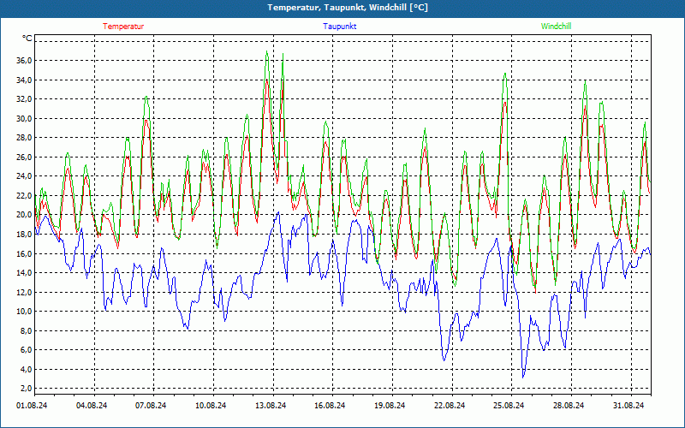The width and height of the screenshot is (685, 428).
Task: Click the 22,0 axis value
Action: click(x=24, y=195)
